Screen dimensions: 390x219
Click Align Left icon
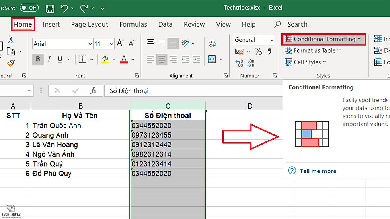tap(150, 59)
